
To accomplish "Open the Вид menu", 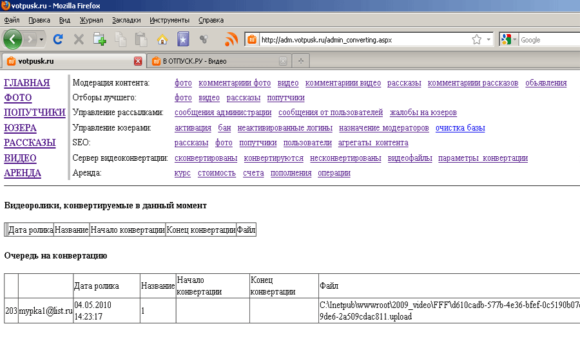I will tap(64, 21).
